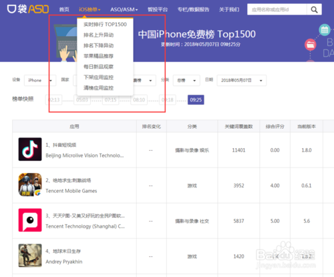The width and height of the screenshot is (334, 277).
Task: Click keyword count 11401
Action: pyautogui.click(x=238, y=150)
